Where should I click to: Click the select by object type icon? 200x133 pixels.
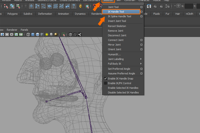tap(12, 6)
